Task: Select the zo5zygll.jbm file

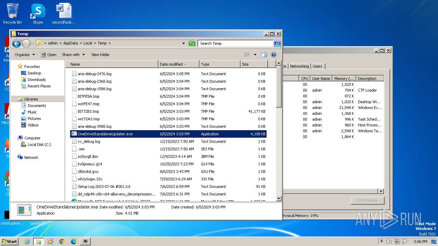Action: point(168,156)
